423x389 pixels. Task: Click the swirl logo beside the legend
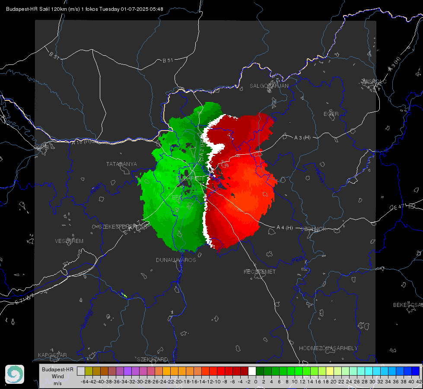[15, 374]
